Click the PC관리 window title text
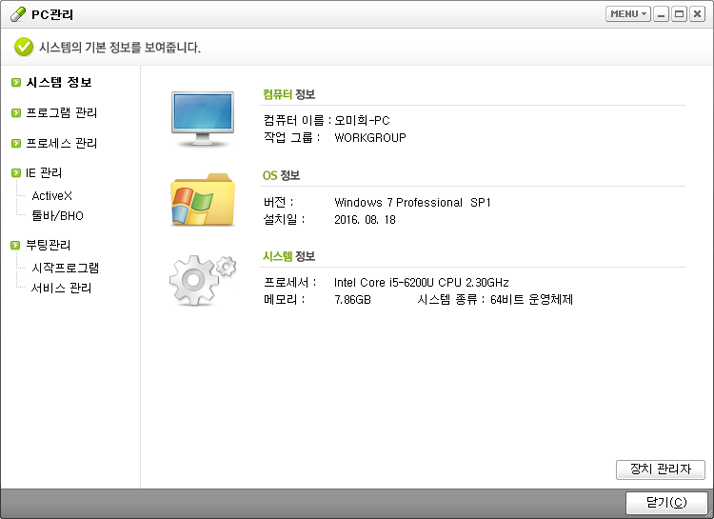This screenshot has height=519, width=714. (x=52, y=14)
